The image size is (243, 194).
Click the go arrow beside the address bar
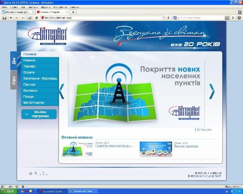coord(168,18)
